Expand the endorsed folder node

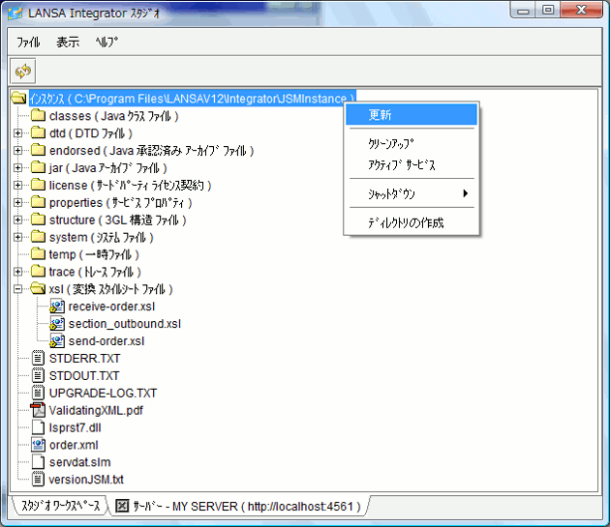click(x=17, y=150)
